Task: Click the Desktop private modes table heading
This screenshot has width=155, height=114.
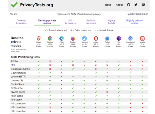Action: point(17,42)
